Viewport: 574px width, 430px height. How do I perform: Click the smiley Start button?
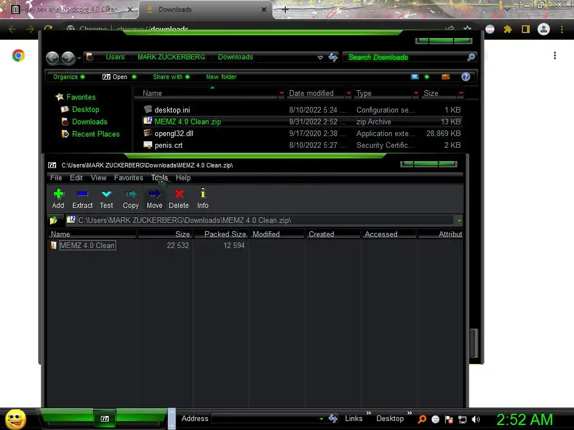[15, 419]
